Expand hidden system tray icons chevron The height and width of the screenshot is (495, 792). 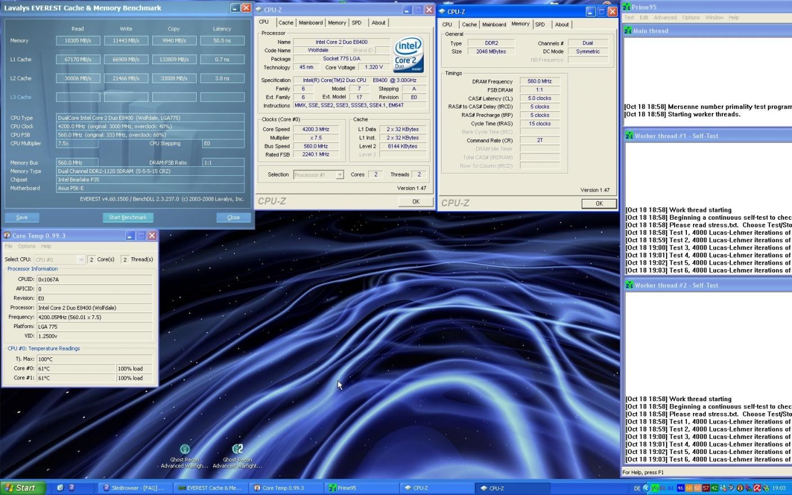click(646, 488)
